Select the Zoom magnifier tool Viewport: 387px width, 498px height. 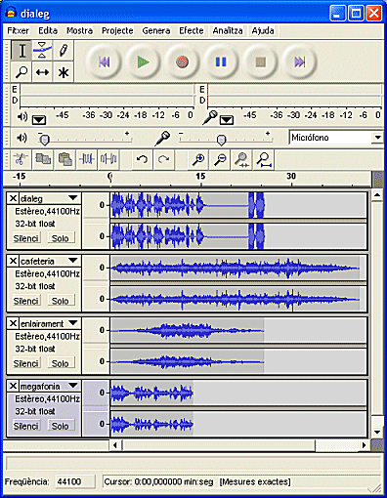[21, 71]
